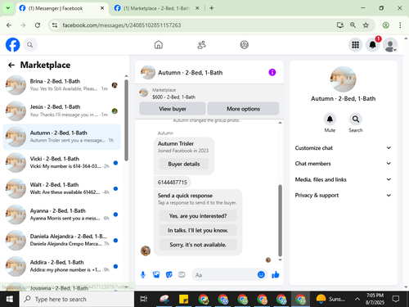This screenshot has width=409, height=307.
Task: Open the Facebook menu grid icon
Action: (x=355, y=45)
